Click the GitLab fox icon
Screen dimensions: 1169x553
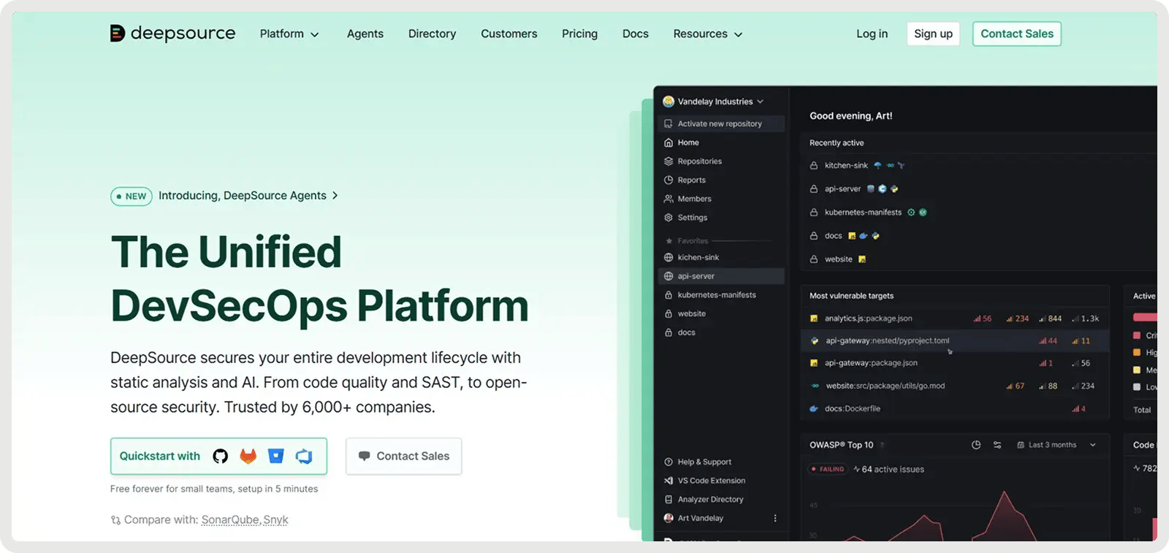point(248,457)
